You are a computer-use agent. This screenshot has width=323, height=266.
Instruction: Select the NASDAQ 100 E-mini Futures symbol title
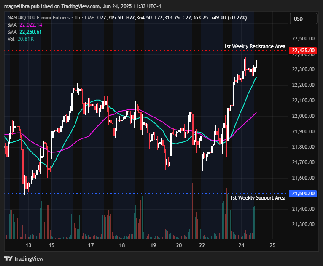[x=38, y=18]
